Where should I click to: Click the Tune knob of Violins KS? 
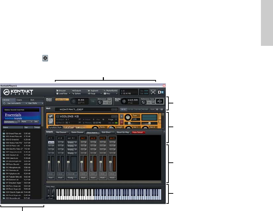click(x=128, y=118)
